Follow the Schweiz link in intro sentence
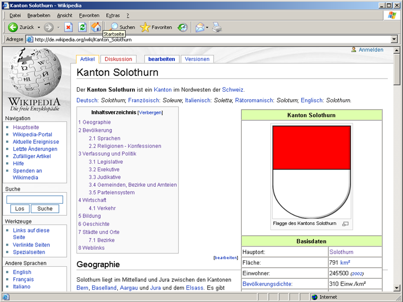Viewport: 403px width, 302px height. (x=233, y=90)
